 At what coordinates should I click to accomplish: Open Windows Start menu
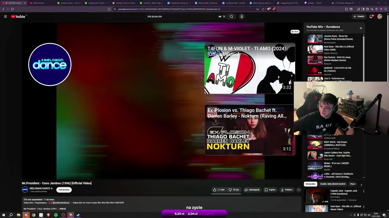[4, 215]
